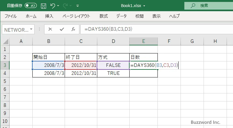The image size is (233, 128).
Task: Click the 方式 header cell
Action: click(x=113, y=57)
